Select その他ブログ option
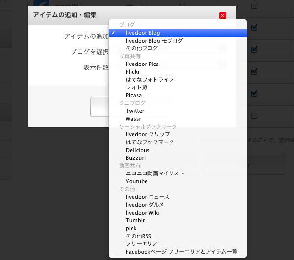Image resolution: width=294 pixels, height=260 pixels. (x=178, y=48)
